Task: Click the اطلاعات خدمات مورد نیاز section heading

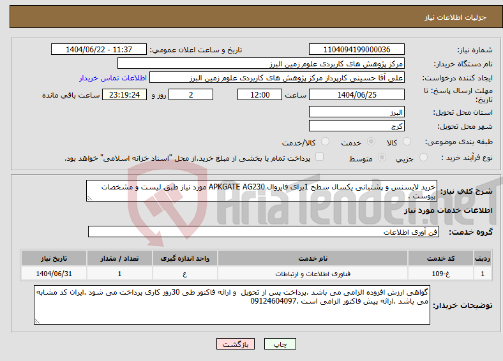Action: coord(448,210)
